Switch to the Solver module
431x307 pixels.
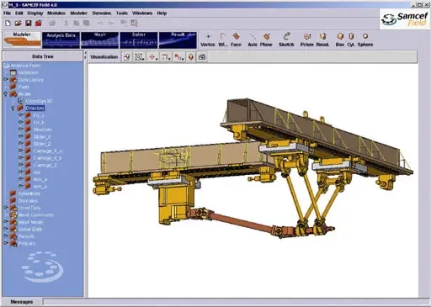tap(139, 40)
